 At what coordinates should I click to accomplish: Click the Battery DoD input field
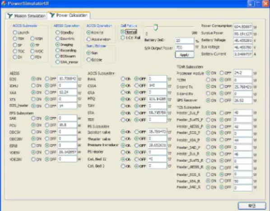[184, 41]
